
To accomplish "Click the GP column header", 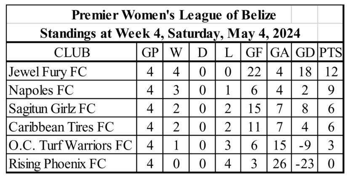I will coord(150,53).
